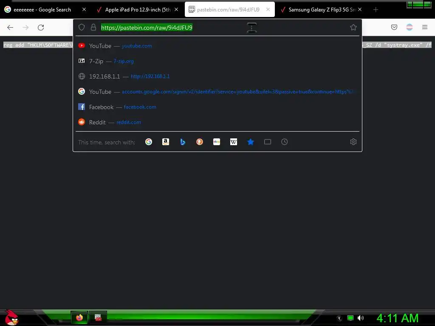The height and width of the screenshot is (326, 435).
Task: Open the hamburger application menu
Action: pos(425,27)
